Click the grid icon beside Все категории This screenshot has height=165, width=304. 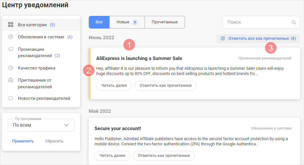[x=11, y=25]
